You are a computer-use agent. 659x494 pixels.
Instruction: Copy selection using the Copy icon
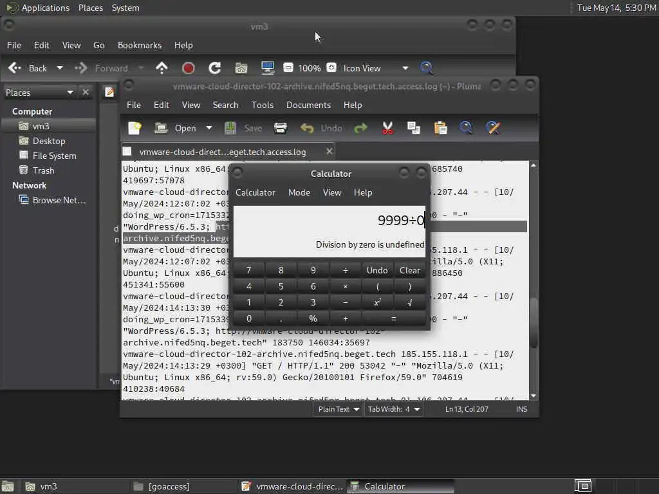414,128
